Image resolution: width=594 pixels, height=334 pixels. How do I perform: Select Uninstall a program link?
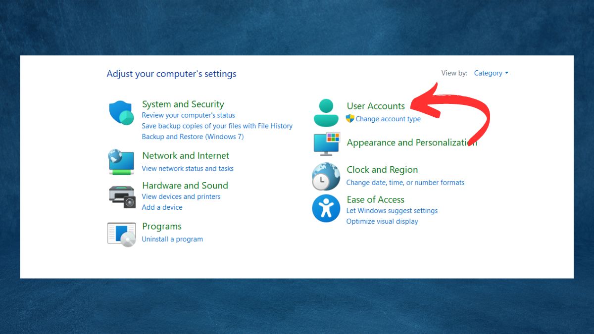coord(172,239)
